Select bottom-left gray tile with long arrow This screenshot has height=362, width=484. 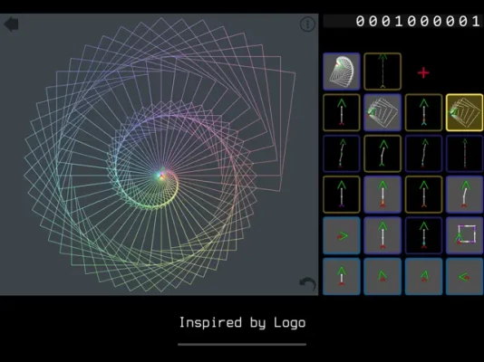(342, 276)
